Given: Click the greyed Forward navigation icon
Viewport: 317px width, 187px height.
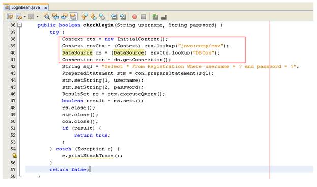Looking at the screenshot, I should 31,17.
